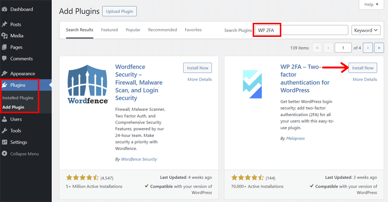Viewport: 388px width, 202px height.
Task: Open the Posts menu label
Action: [16, 24]
